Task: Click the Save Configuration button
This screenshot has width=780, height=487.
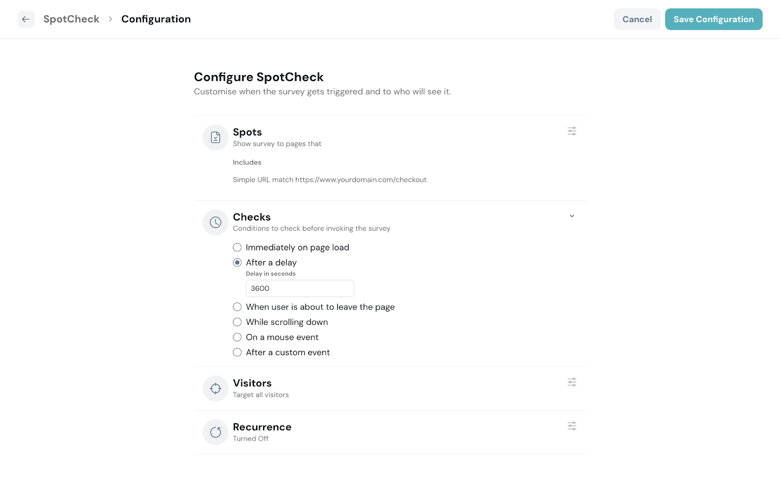Action: 713,19
